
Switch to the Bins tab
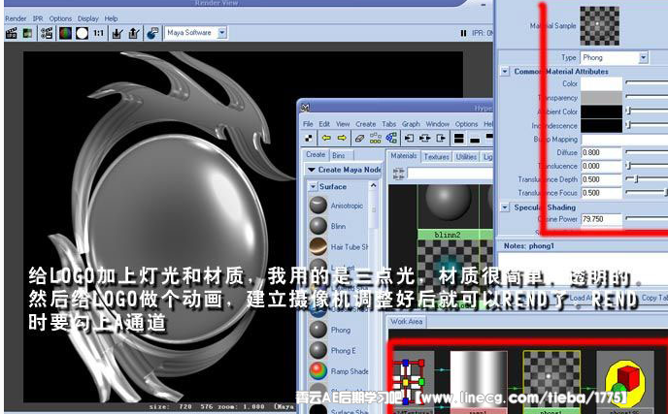[x=339, y=156]
